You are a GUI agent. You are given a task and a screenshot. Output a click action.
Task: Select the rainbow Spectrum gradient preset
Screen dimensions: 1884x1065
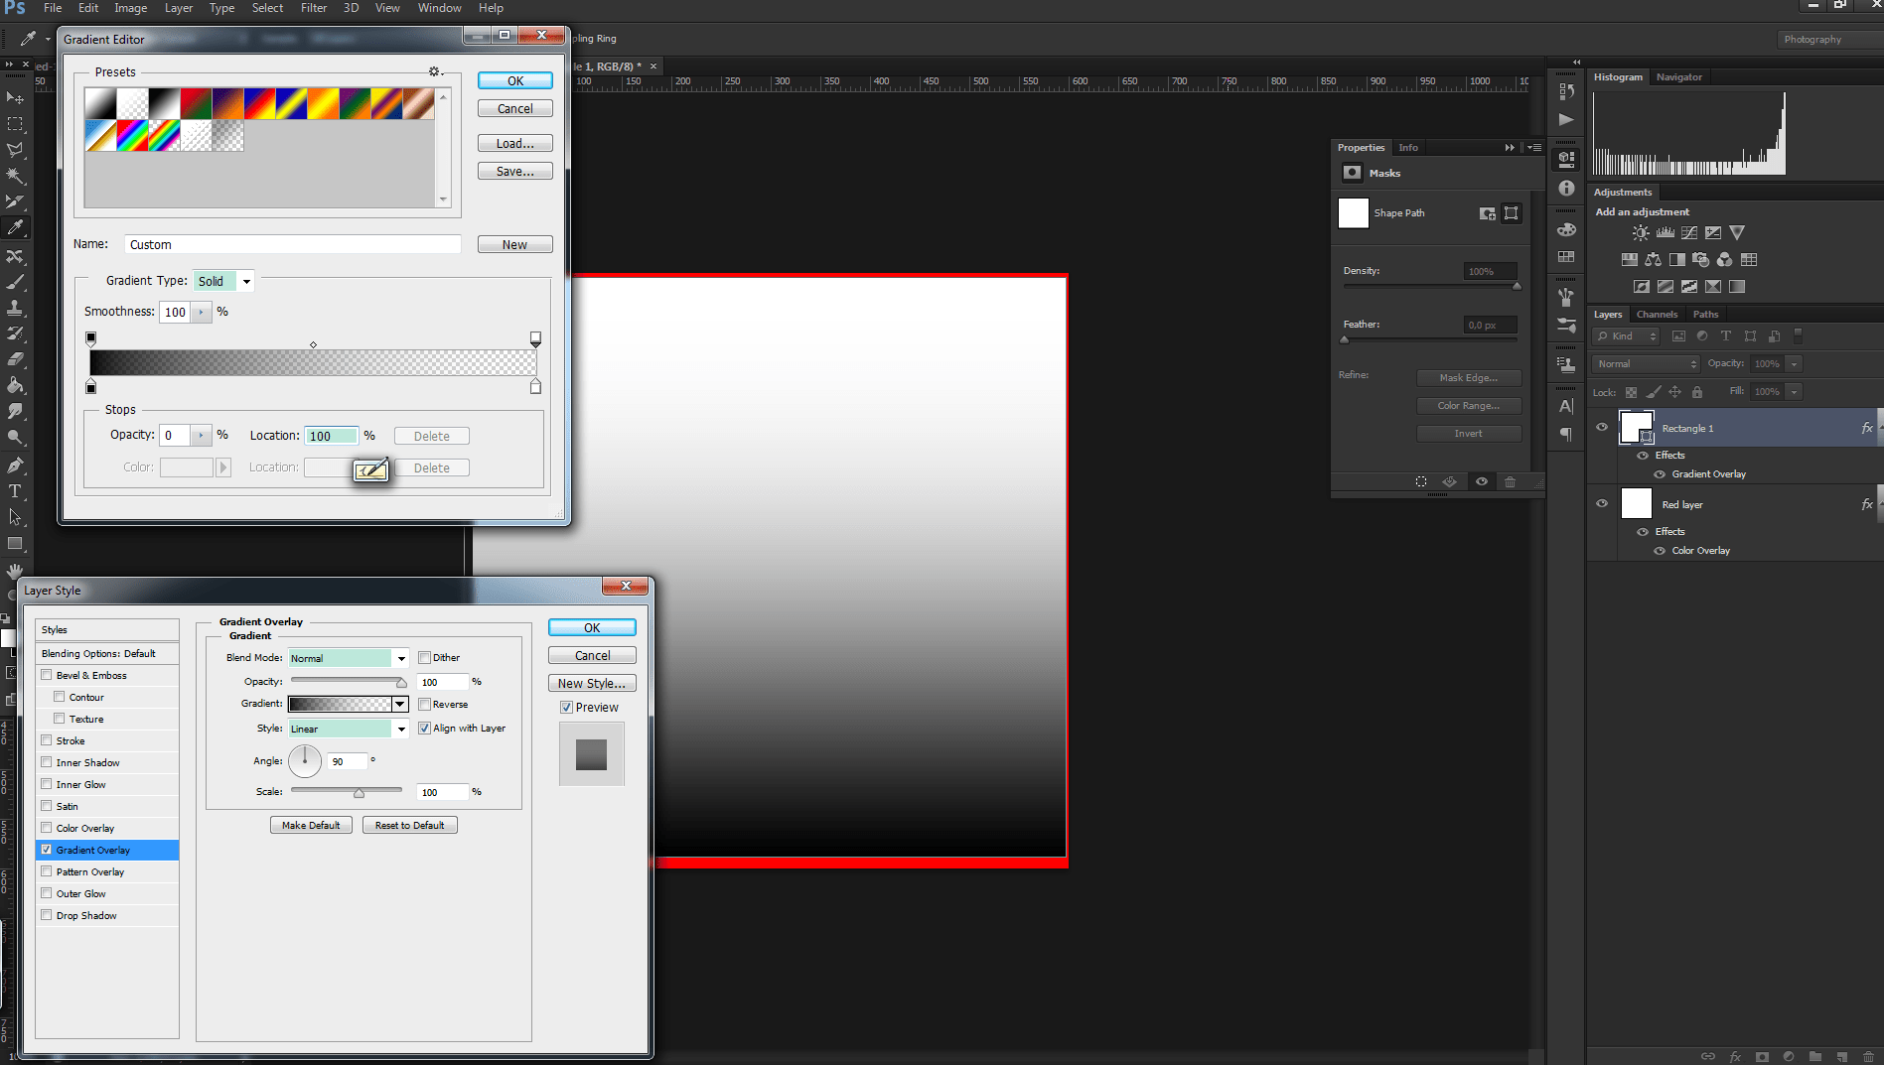click(x=132, y=136)
